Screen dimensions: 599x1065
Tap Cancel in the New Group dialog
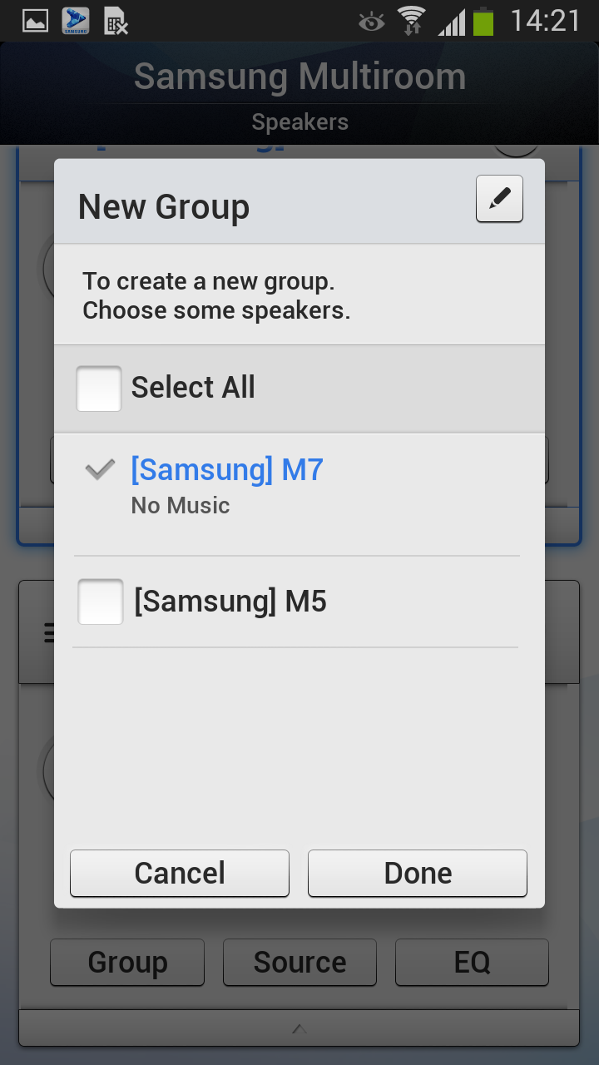tap(180, 873)
